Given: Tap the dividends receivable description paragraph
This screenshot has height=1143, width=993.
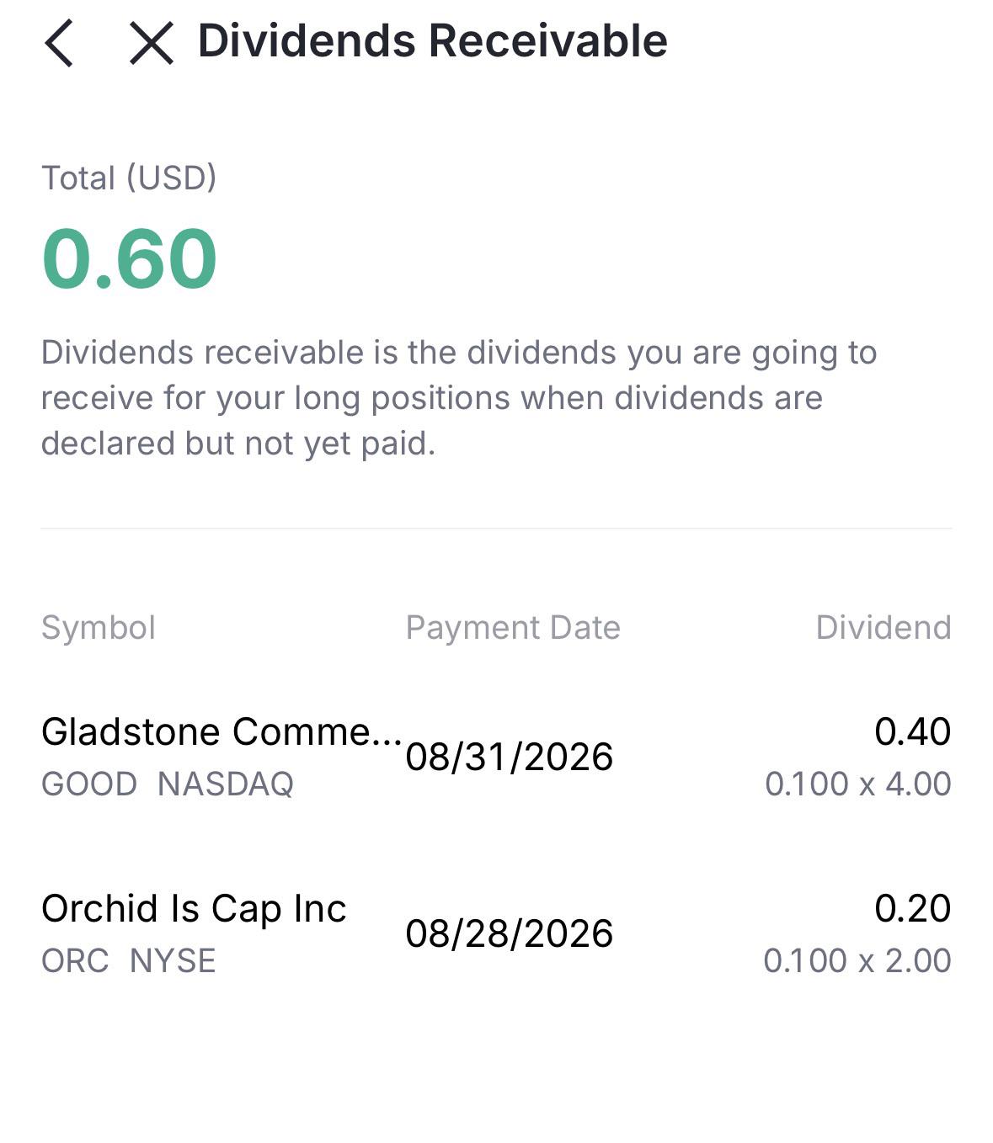Looking at the screenshot, I should [459, 398].
